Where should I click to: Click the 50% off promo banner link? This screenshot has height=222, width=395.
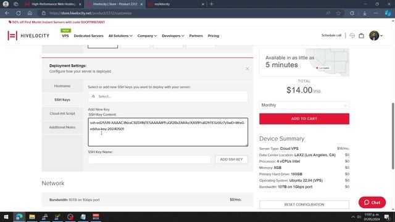[57, 22]
